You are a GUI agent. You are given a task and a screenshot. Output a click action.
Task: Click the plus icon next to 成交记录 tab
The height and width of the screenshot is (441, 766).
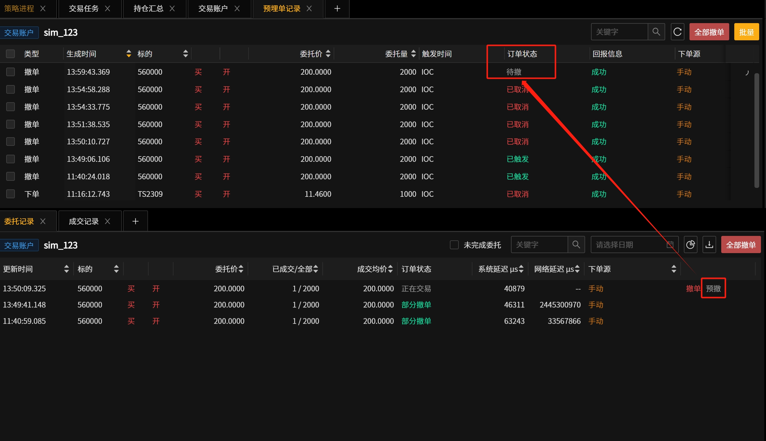click(135, 221)
